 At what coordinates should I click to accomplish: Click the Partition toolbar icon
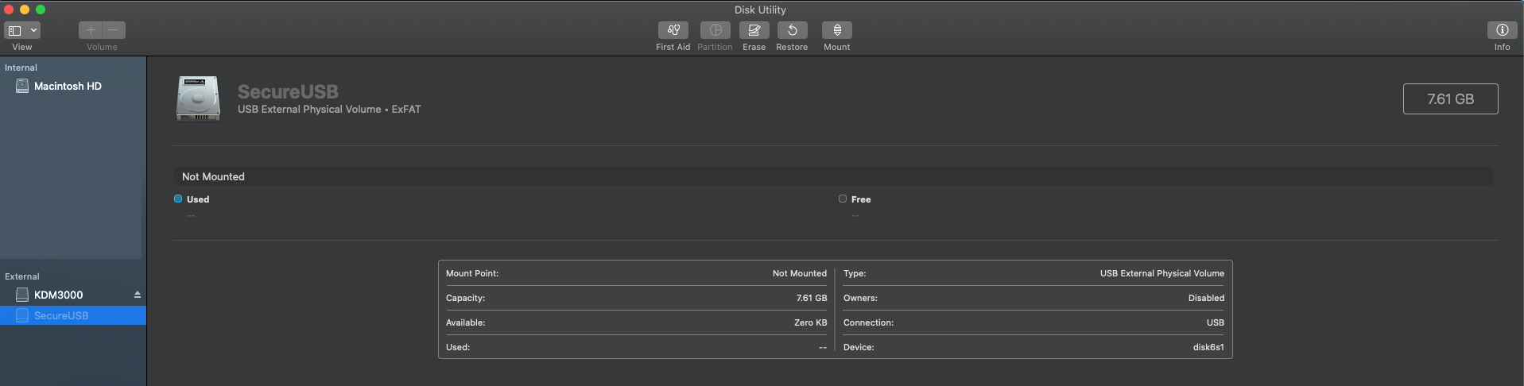[x=715, y=30]
